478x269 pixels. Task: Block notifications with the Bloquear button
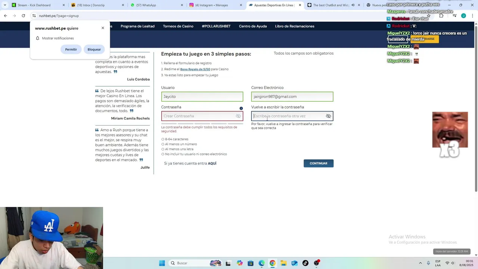click(x=94, y=49)
